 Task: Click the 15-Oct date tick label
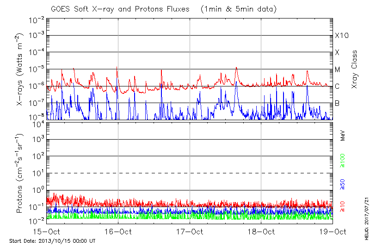pos(47,231)
